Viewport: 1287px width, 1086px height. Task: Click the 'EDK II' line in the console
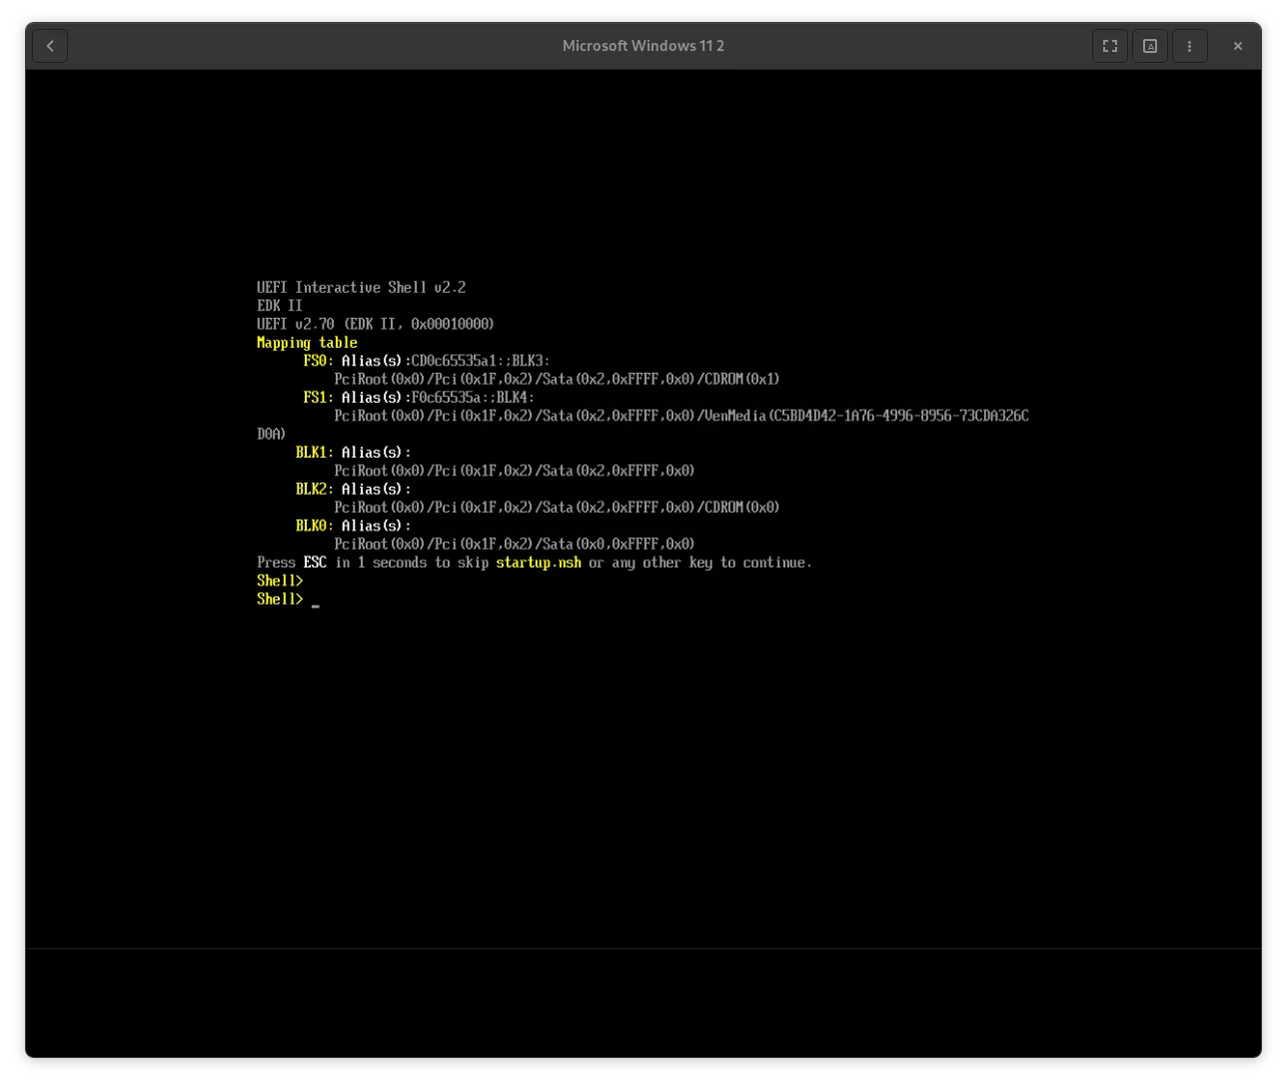pyautogui.click(x=280, y=306)
